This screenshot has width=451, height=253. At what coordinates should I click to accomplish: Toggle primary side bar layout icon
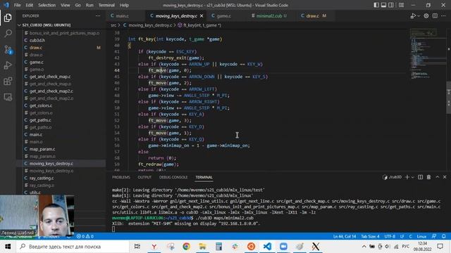pos(376,5)
